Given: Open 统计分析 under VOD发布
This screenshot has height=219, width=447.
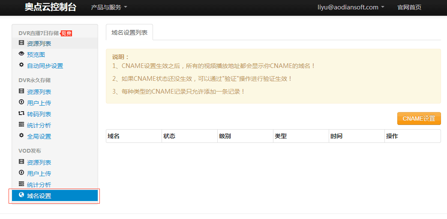Looking at the screenshot, I should (39, 185).
